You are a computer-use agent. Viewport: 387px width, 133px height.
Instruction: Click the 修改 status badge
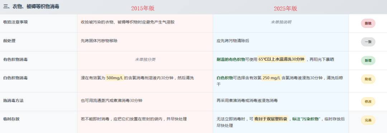click(x=368, y=102)
